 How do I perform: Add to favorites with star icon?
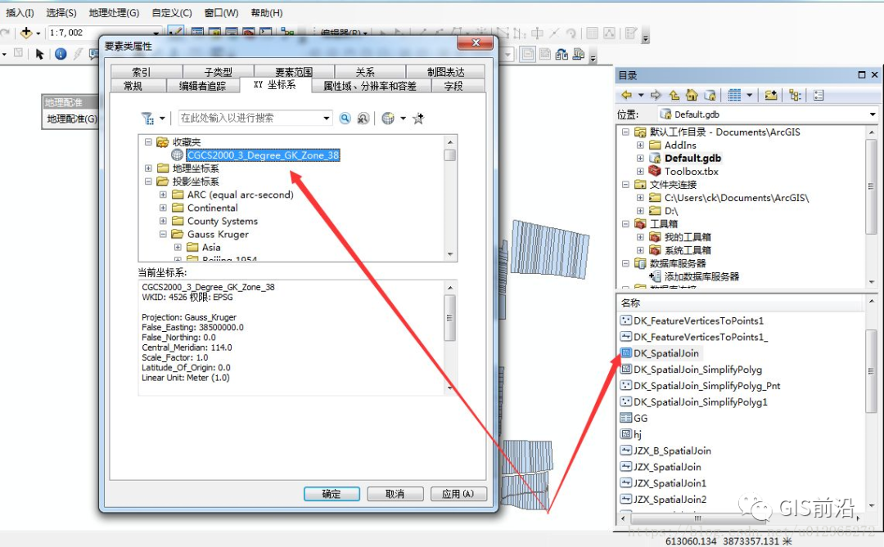pos(417,119)
